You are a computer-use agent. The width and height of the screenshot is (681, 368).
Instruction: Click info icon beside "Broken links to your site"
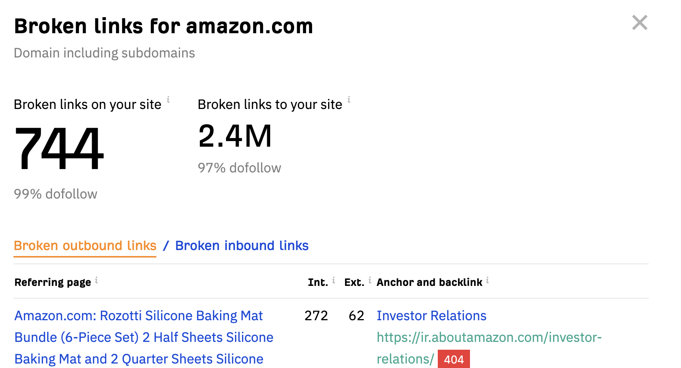click(349, 99)
